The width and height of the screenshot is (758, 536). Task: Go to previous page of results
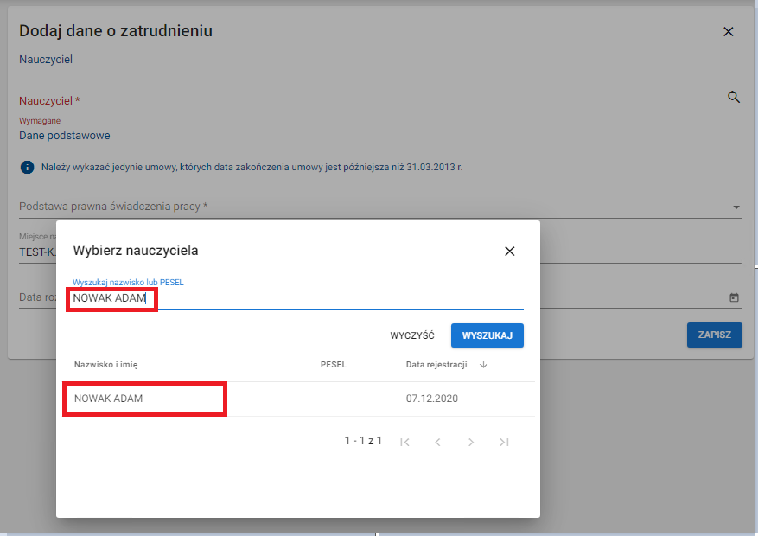437,442
